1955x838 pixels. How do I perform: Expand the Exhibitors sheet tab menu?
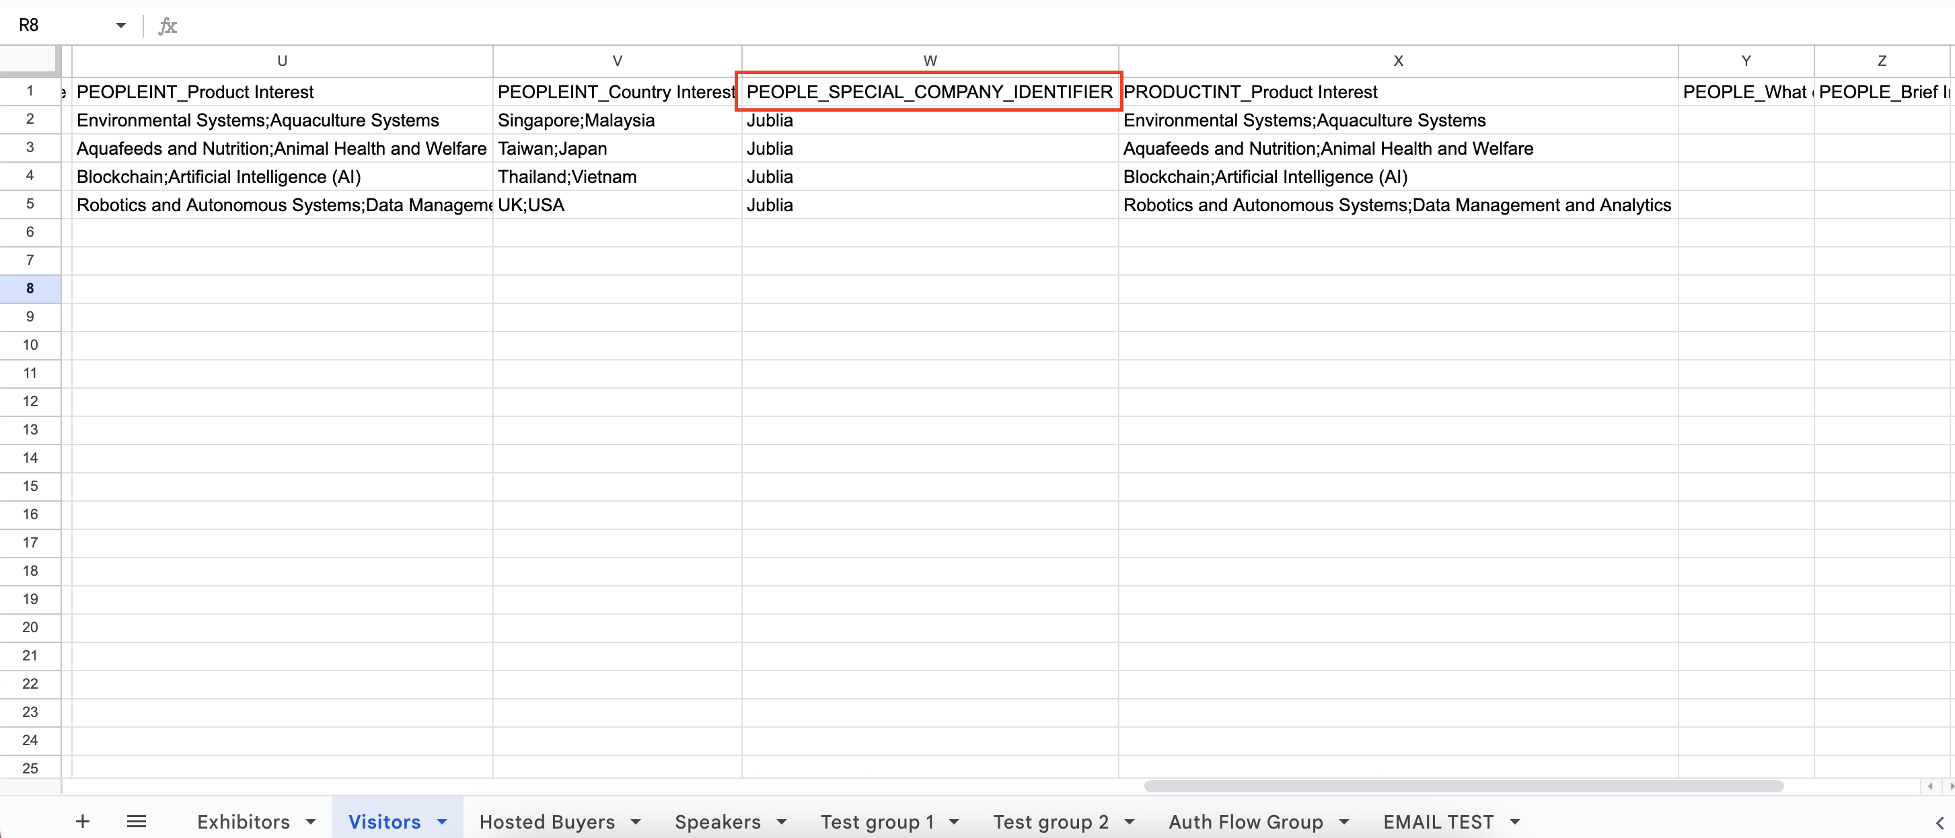(x=311, y=822)
